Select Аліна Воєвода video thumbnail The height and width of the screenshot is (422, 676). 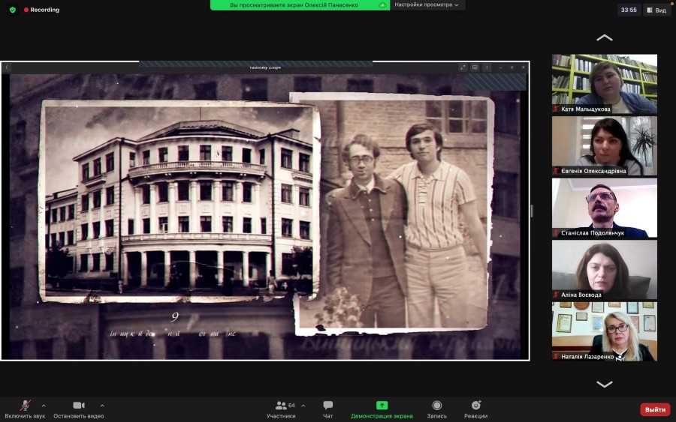point(605,270)
